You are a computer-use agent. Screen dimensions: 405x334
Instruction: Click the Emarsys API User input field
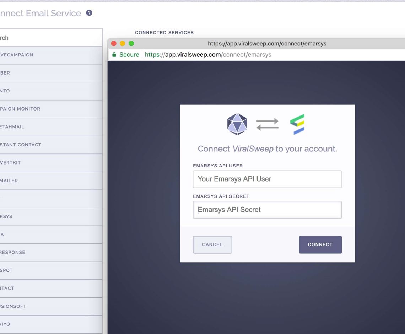[x=267, y=179]
